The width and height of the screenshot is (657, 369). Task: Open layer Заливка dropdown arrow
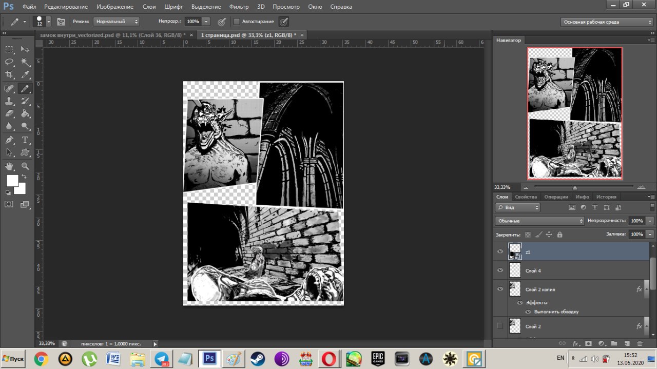pyautogui.click(x=650, y=234)
